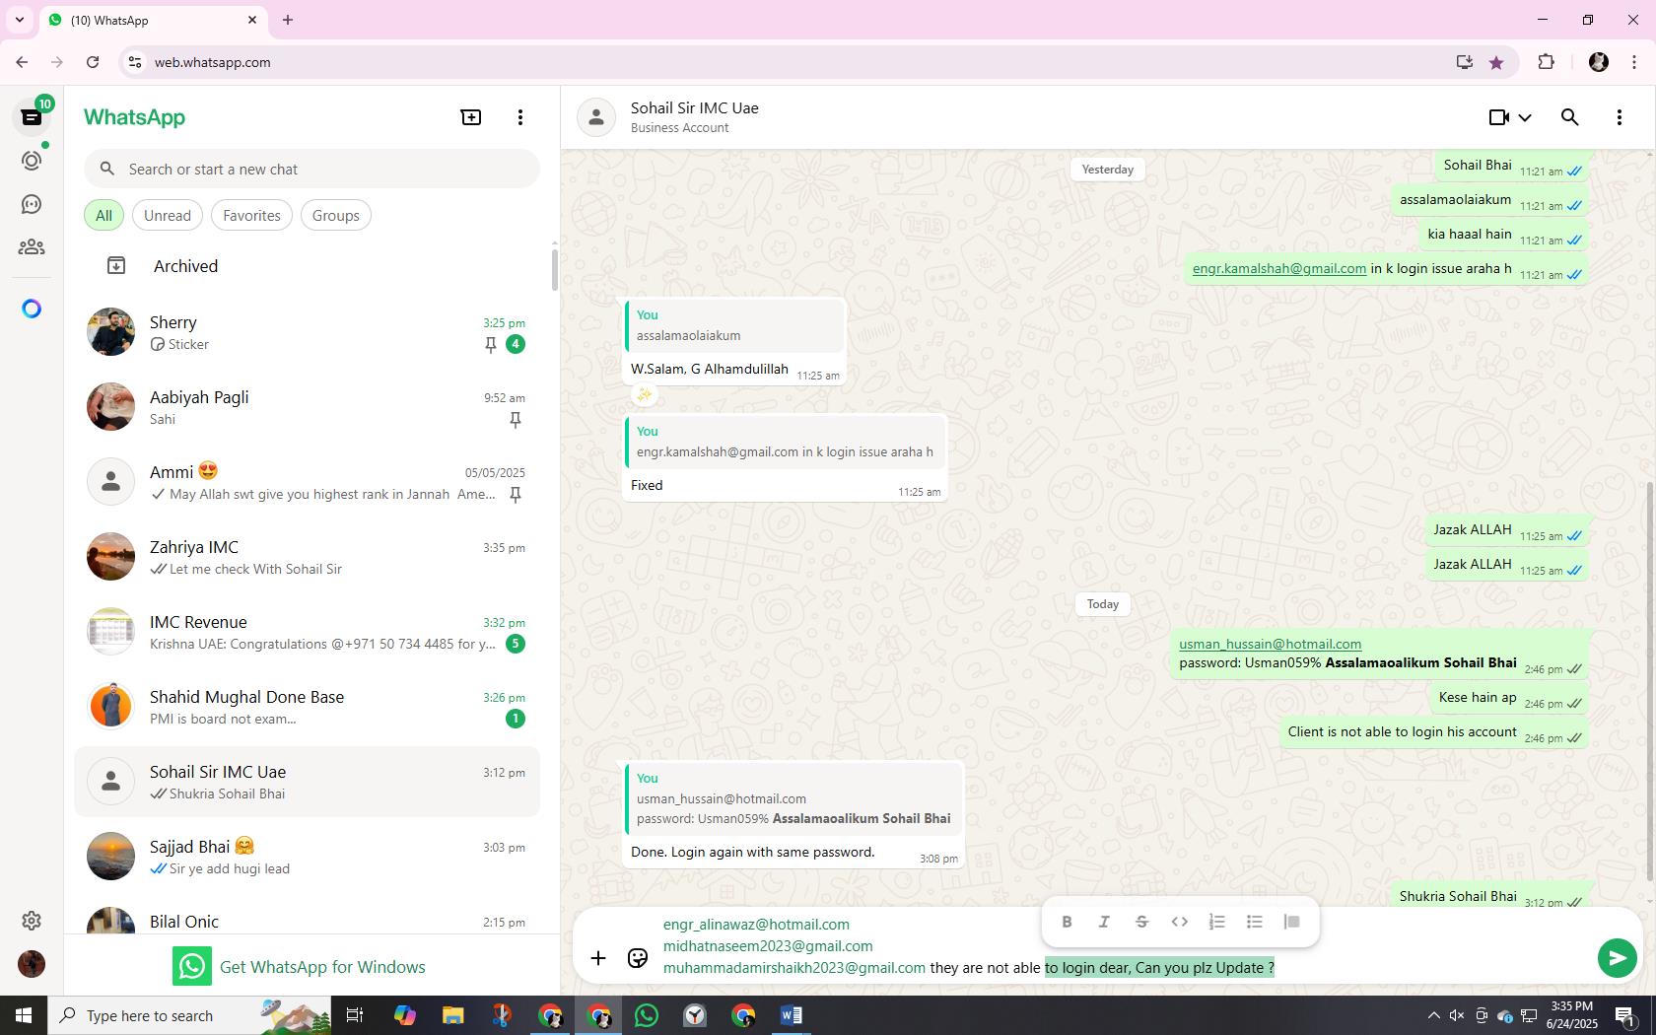Expand the tab search dropdown arrow

[x=19, y=20]
